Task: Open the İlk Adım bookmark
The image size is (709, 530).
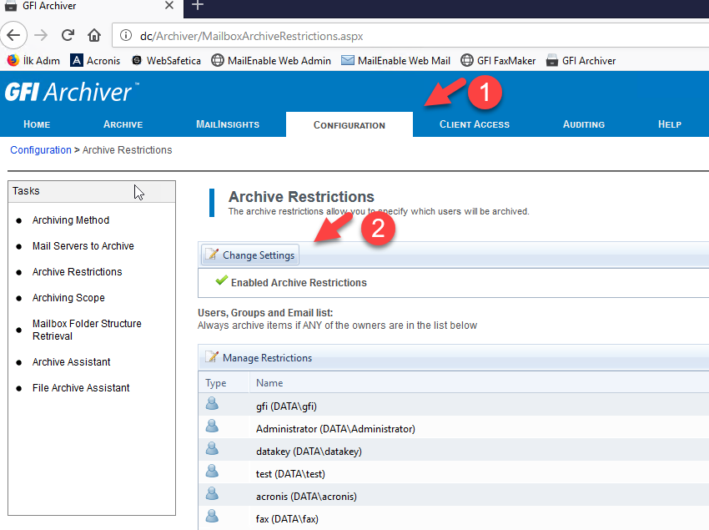Action: tap(33, 61)
